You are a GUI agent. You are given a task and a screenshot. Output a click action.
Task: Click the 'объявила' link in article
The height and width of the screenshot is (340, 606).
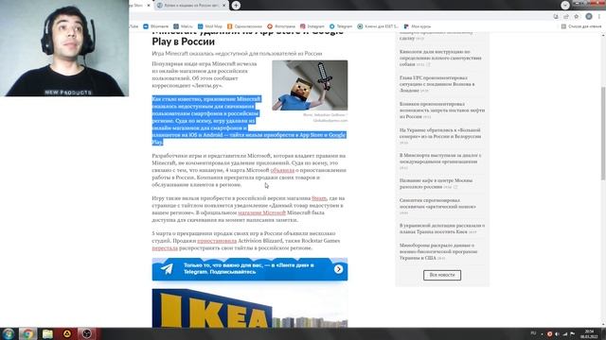282,170
